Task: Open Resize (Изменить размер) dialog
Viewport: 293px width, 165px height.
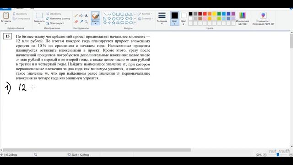Action: point(58,18)
